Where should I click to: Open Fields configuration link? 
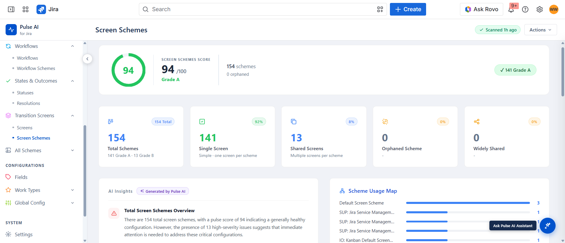point(21,177)
